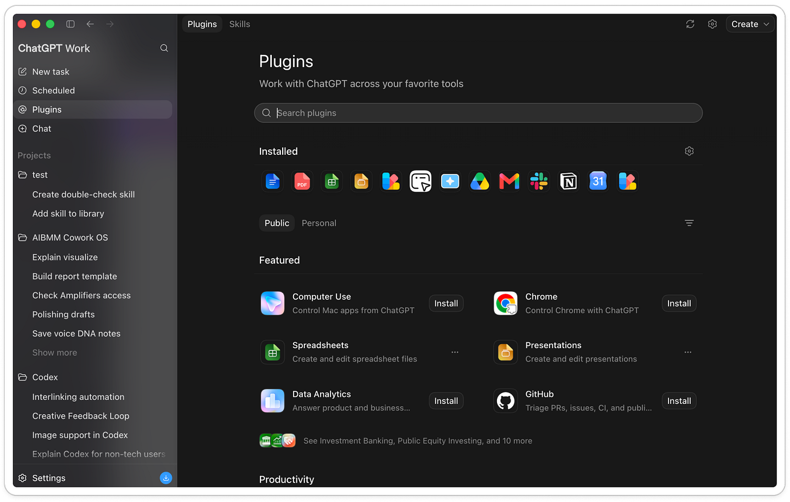Image resolution: width=790 pixels, height=502 pixels.
Task: Open the Explain visualize task
Action: 65,257
